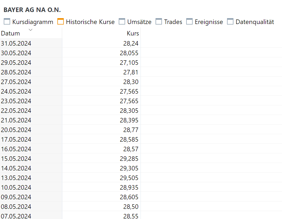The image size is (282, 219).
Task: Open the Datenqualität label tab
Action: (255, 22)
